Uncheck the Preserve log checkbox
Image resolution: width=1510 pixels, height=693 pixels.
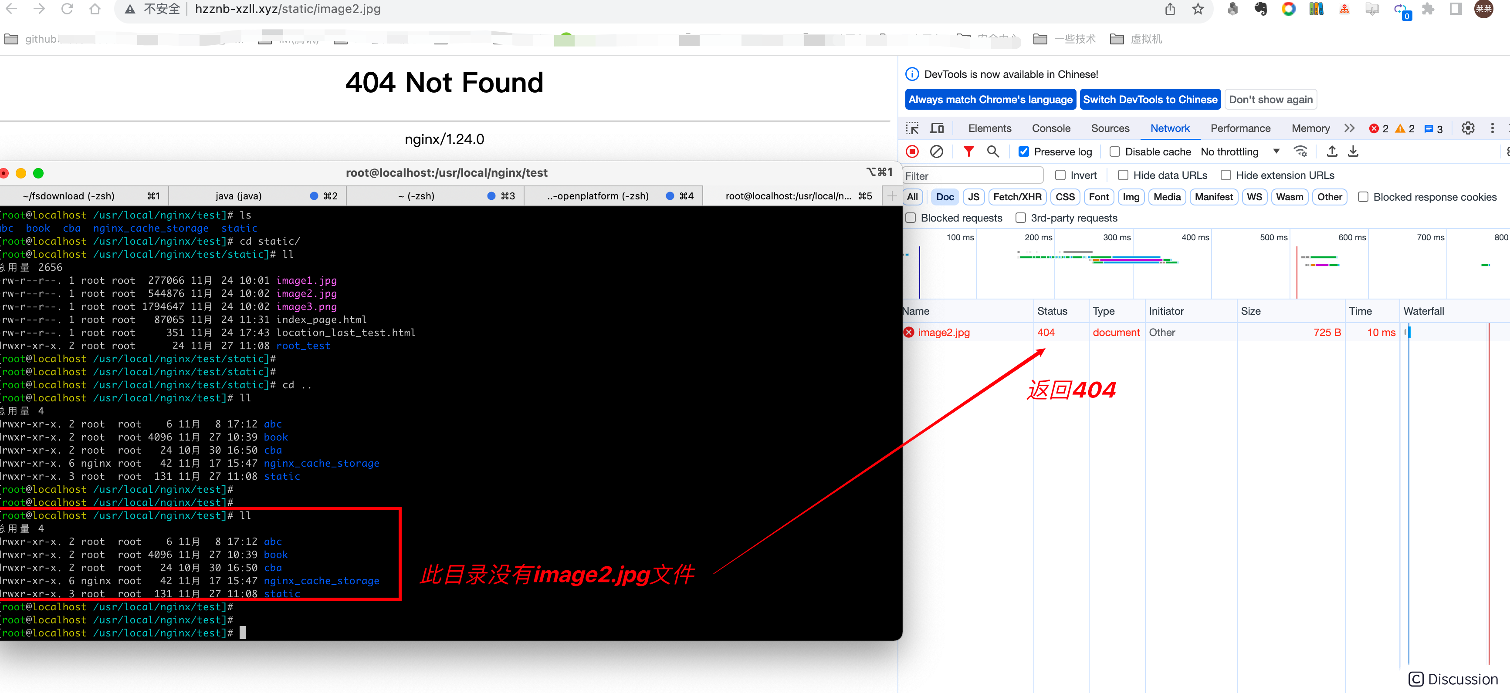coord(1023,152)
